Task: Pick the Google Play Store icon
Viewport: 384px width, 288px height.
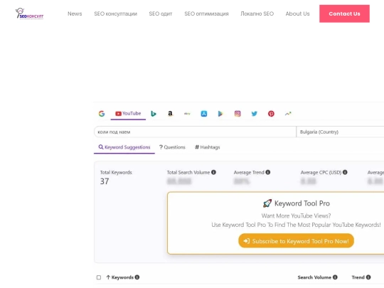Action: point(220,114)
